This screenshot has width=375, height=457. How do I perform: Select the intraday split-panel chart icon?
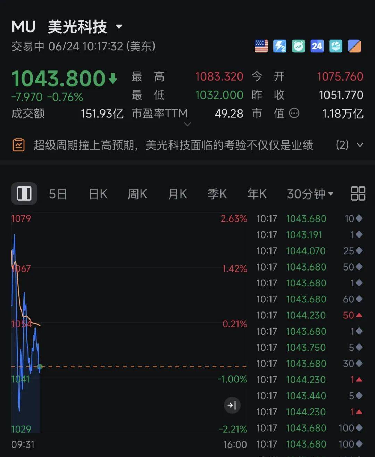[x=24, y=193]
